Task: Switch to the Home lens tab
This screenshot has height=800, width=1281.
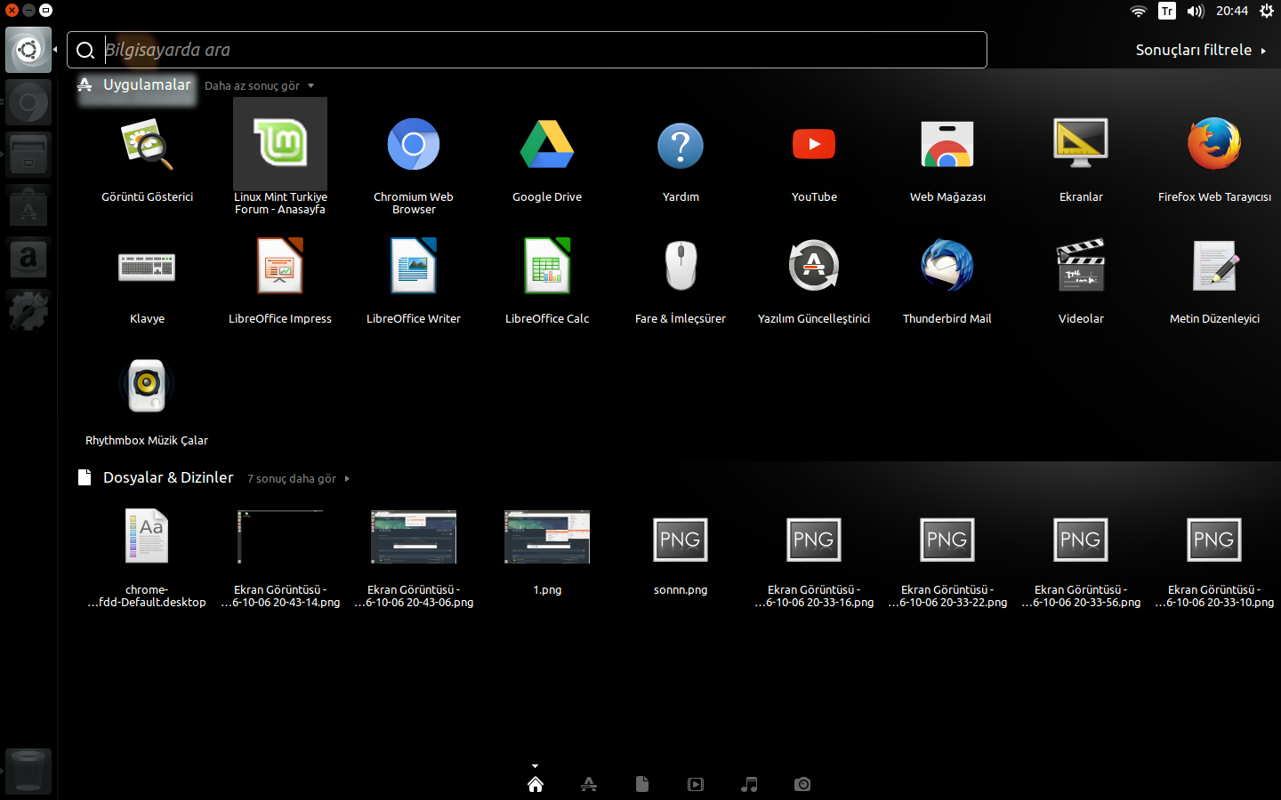Action: click(536, 784)
